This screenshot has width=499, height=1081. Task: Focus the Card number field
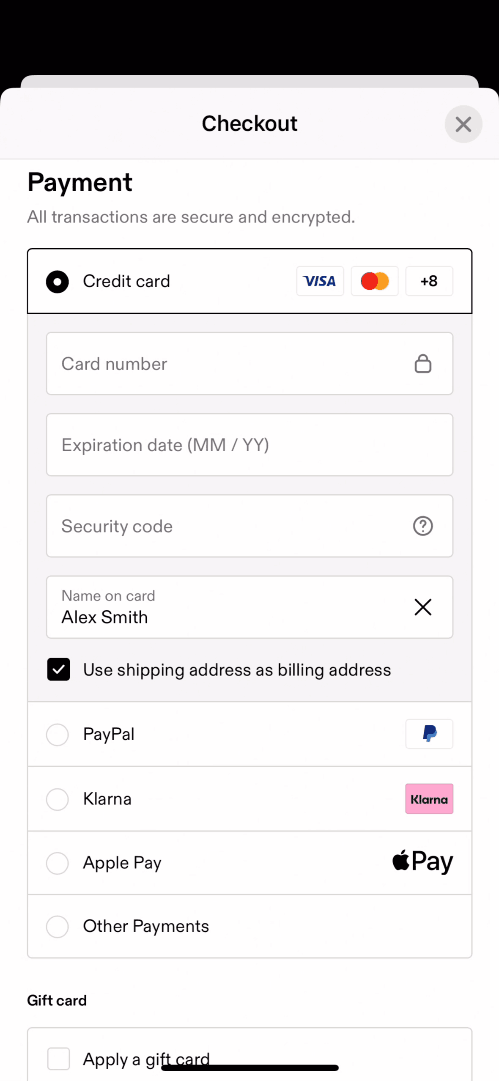tap(228, 364)
